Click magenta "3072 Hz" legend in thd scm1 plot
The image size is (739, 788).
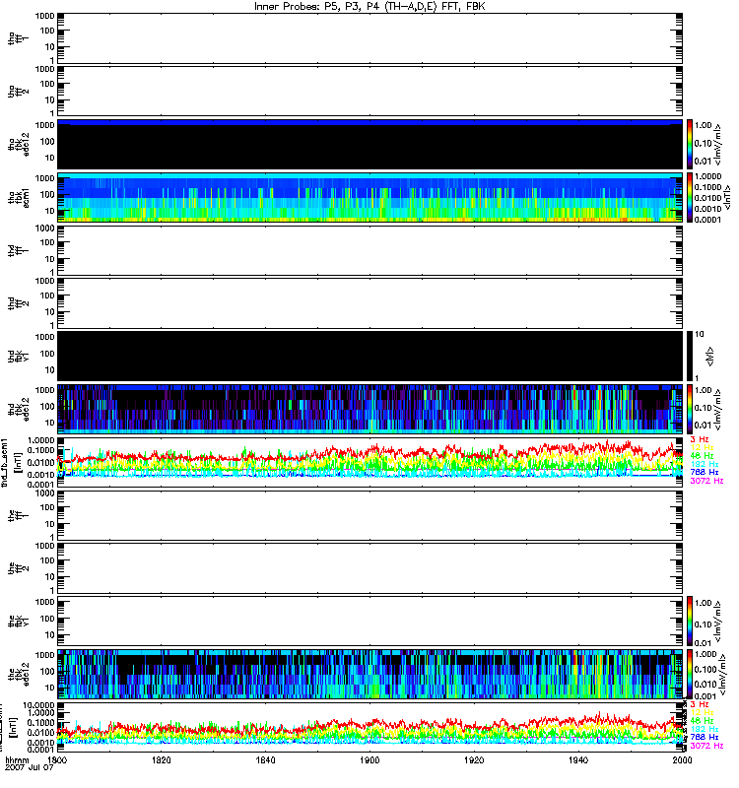tap(706, 481)
